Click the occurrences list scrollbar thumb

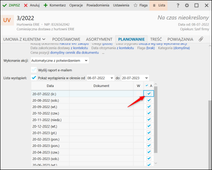(156, 120)
